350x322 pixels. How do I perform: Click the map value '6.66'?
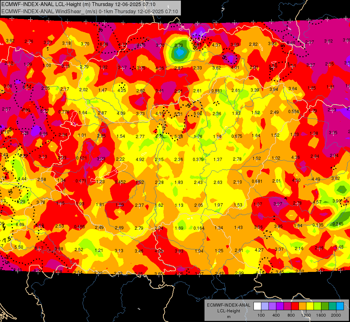pyautogui.click(x=44, y=134)
